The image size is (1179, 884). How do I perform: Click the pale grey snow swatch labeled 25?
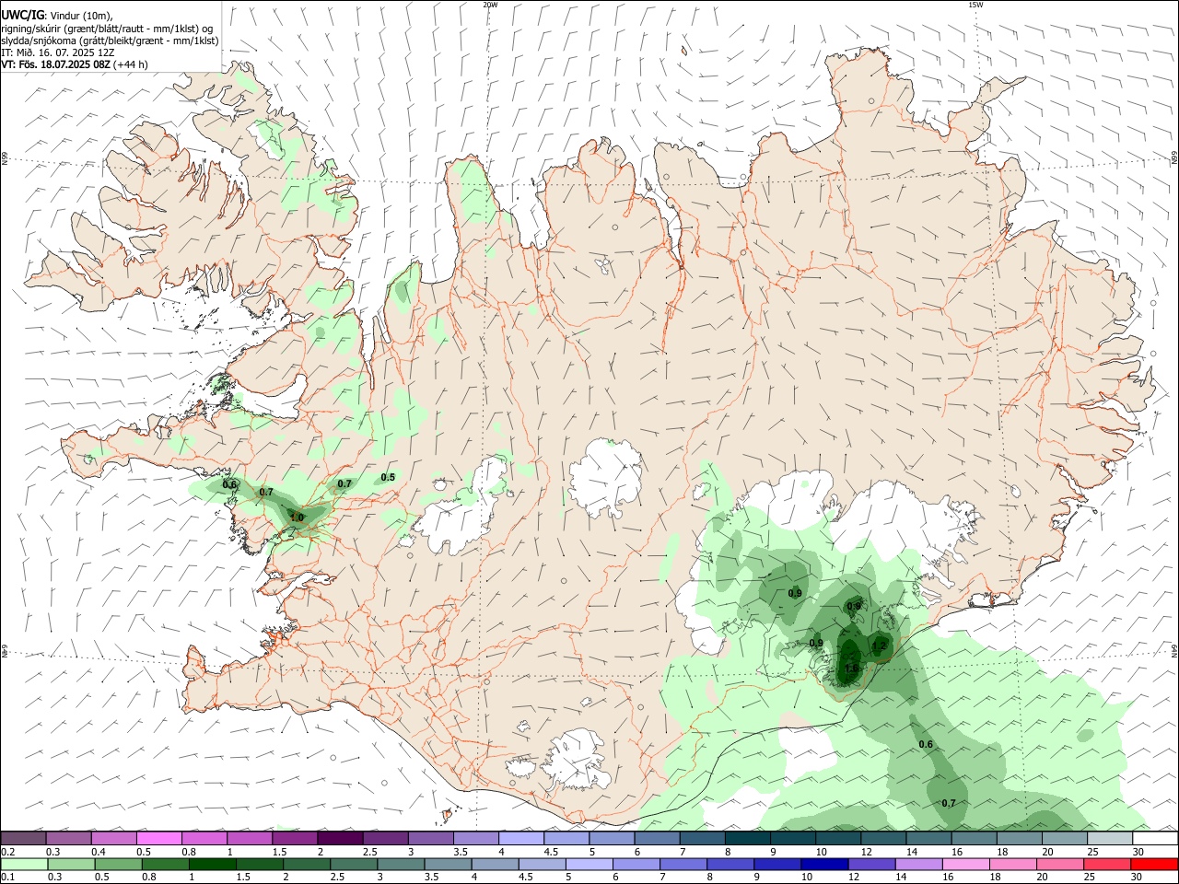point(1110,839)
